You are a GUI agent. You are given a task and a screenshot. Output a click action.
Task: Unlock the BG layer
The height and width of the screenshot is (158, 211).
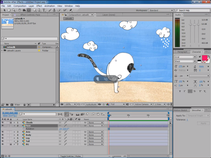point(11,144)
